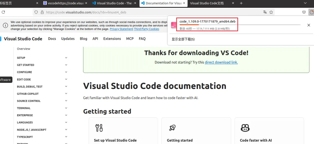The image size is (314, 144).
Task: Open the Blog navigation item
Action: [x=83, y=39]
